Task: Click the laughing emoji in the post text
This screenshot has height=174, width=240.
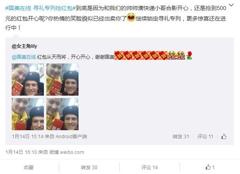Action: point(131,17)
